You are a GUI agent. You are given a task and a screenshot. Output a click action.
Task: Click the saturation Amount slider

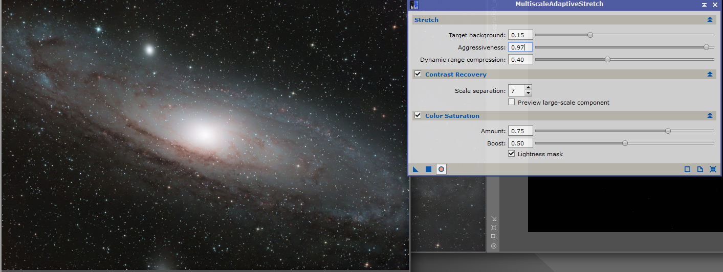(x=624, y=131)
